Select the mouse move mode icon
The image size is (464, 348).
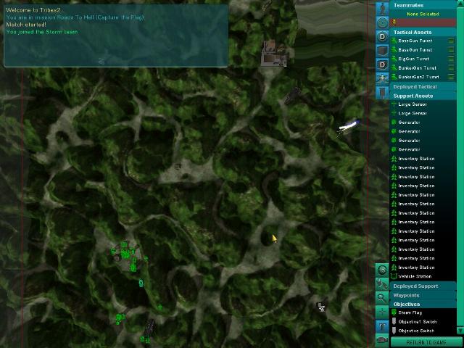[x=382, y=284]
